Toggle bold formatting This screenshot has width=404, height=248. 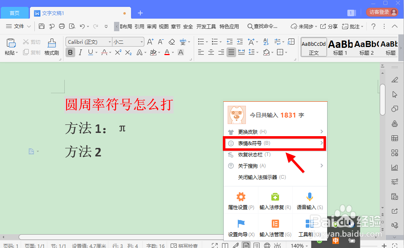click(70, 52)
